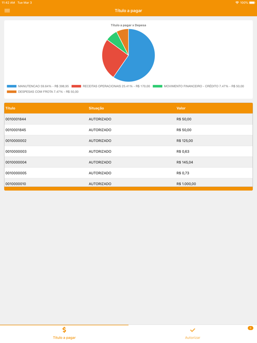This screenshot has height=343, width=257.
Task: Select título 0010000004
Action: point(16,162)
